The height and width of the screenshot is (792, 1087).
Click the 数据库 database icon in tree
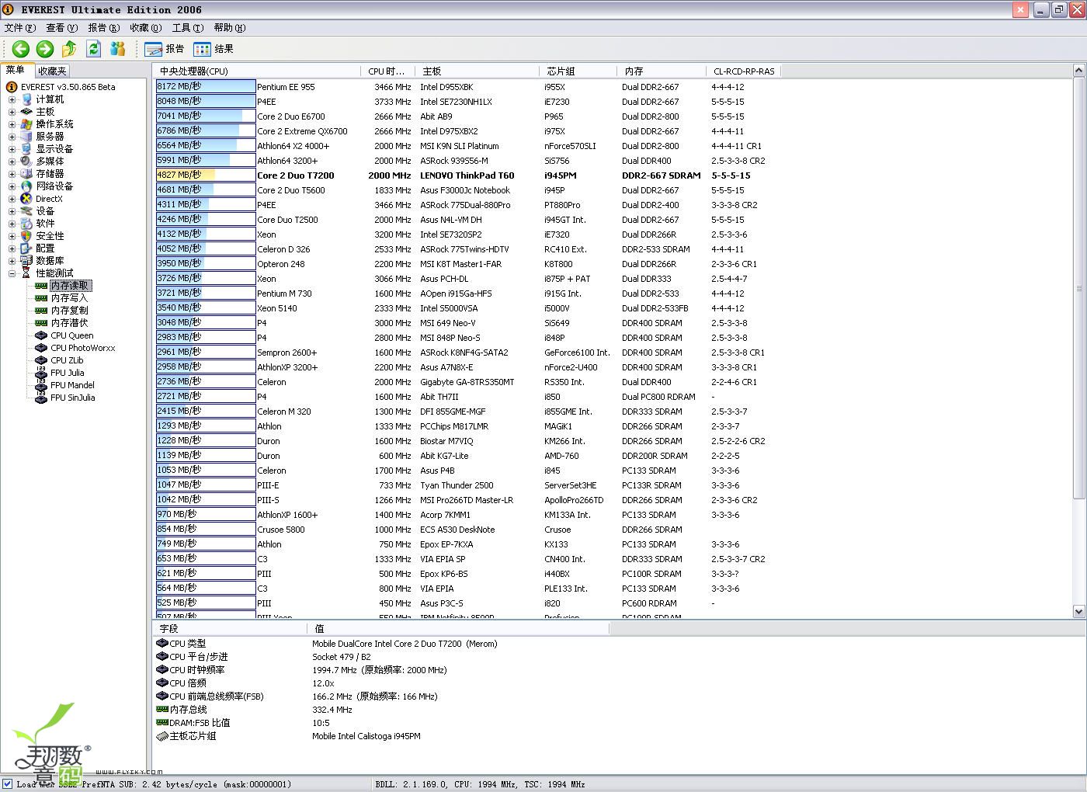click(x=26, y=261)
